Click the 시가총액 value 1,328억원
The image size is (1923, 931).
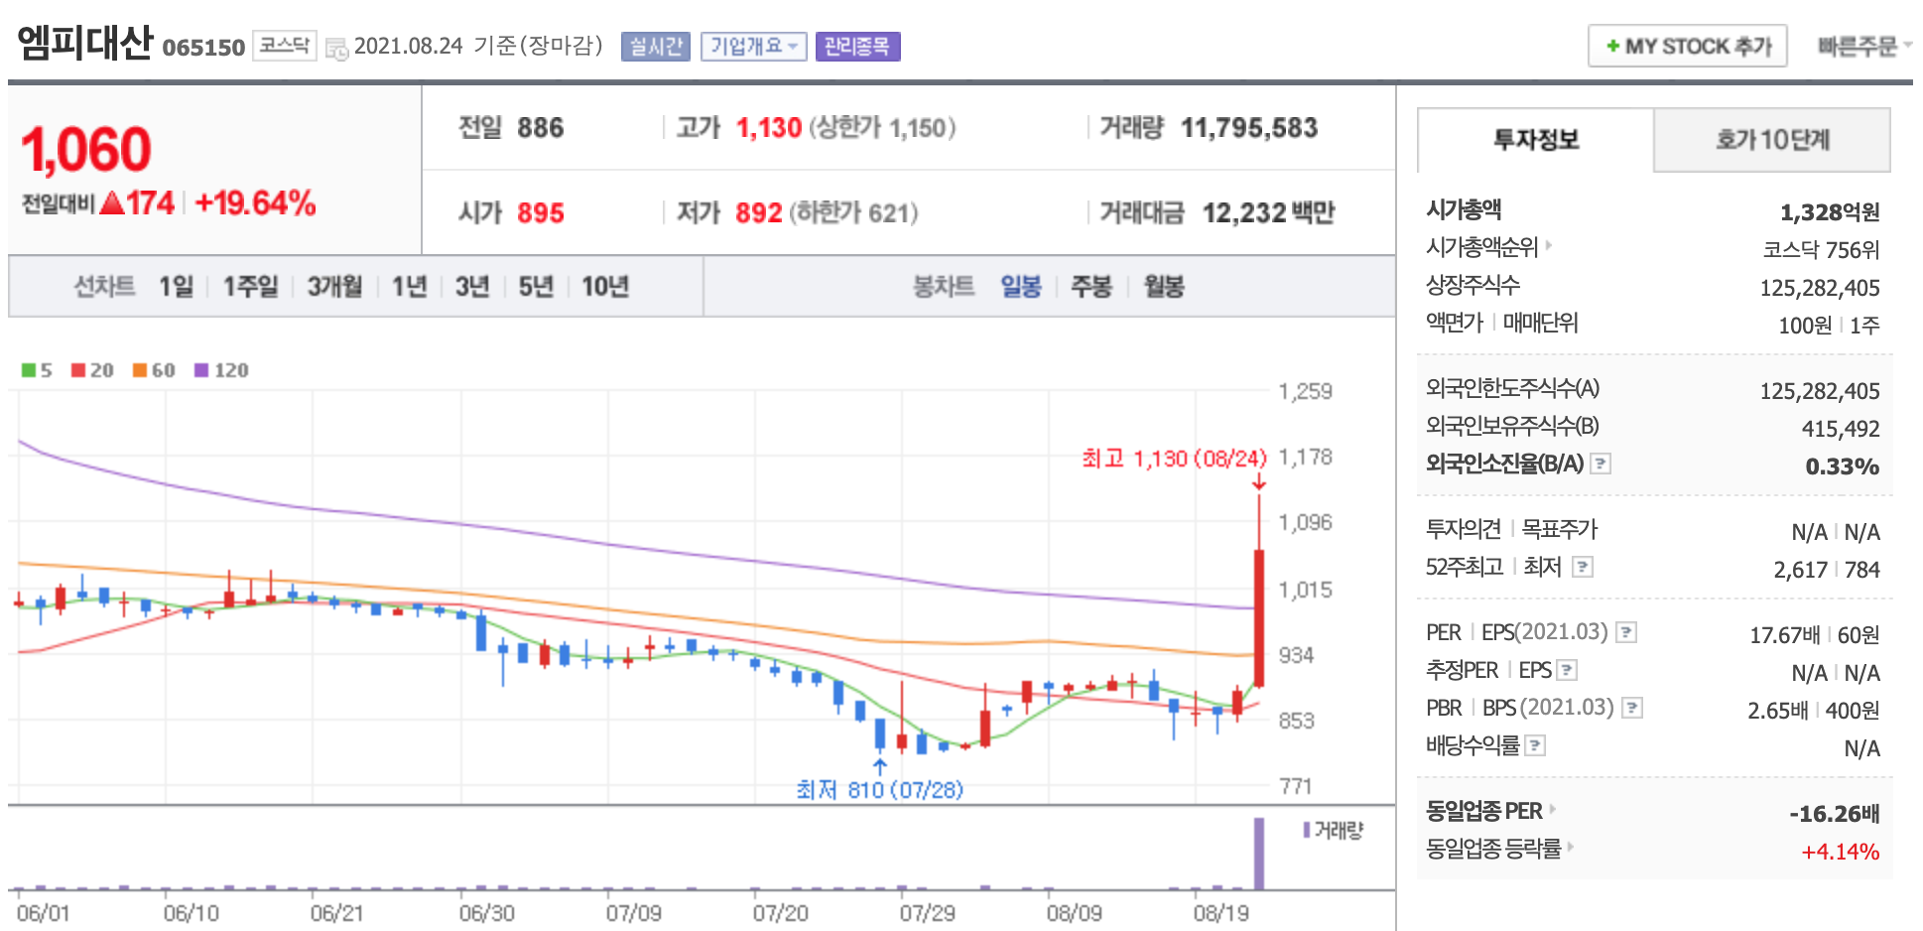[1830, 211]
